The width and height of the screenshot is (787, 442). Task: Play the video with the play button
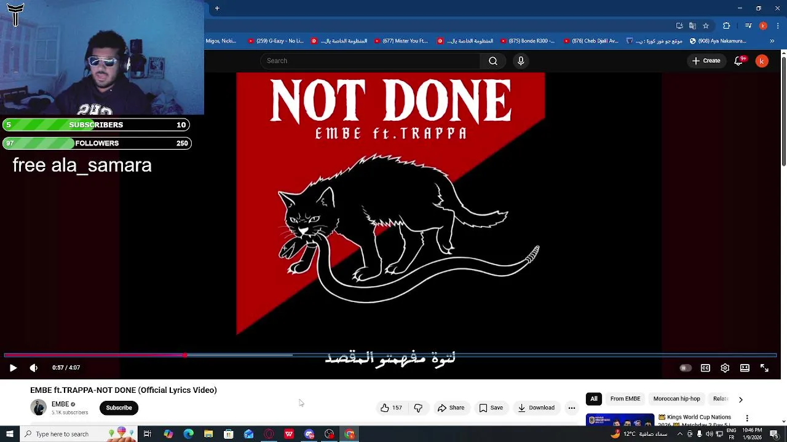[13, 368]
